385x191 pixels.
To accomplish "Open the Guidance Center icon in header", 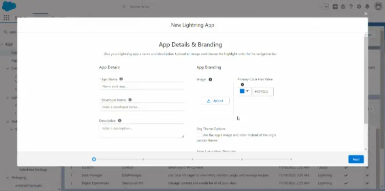I will click(343, 7).
